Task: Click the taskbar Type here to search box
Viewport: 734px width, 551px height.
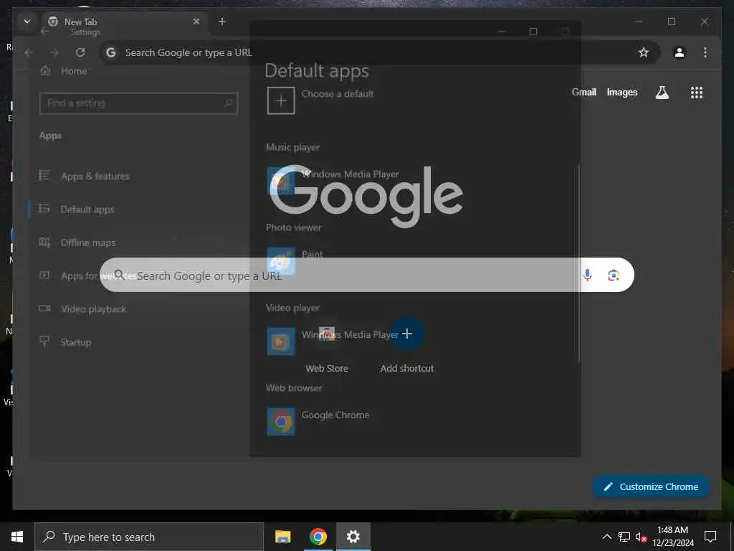Action: (149, 537)
